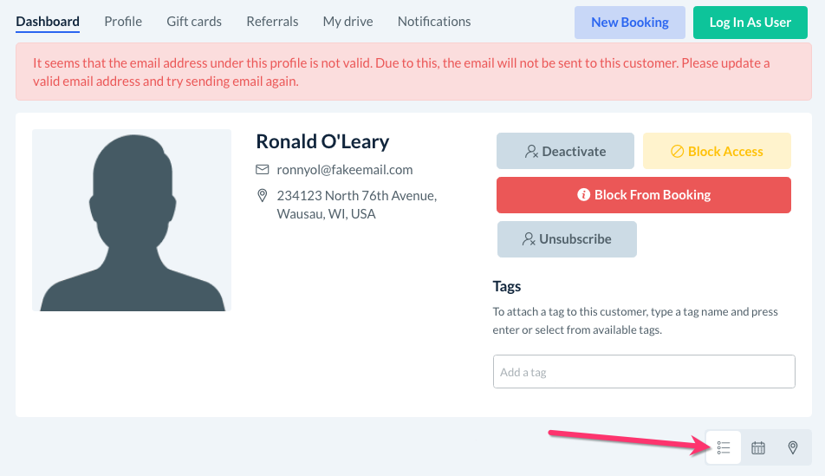Image resolution: width=825 pixels, height=476 pixels.
Task: Unsubscribe the customer from emails
Action: pyautogui.click(x=567, y=239)
